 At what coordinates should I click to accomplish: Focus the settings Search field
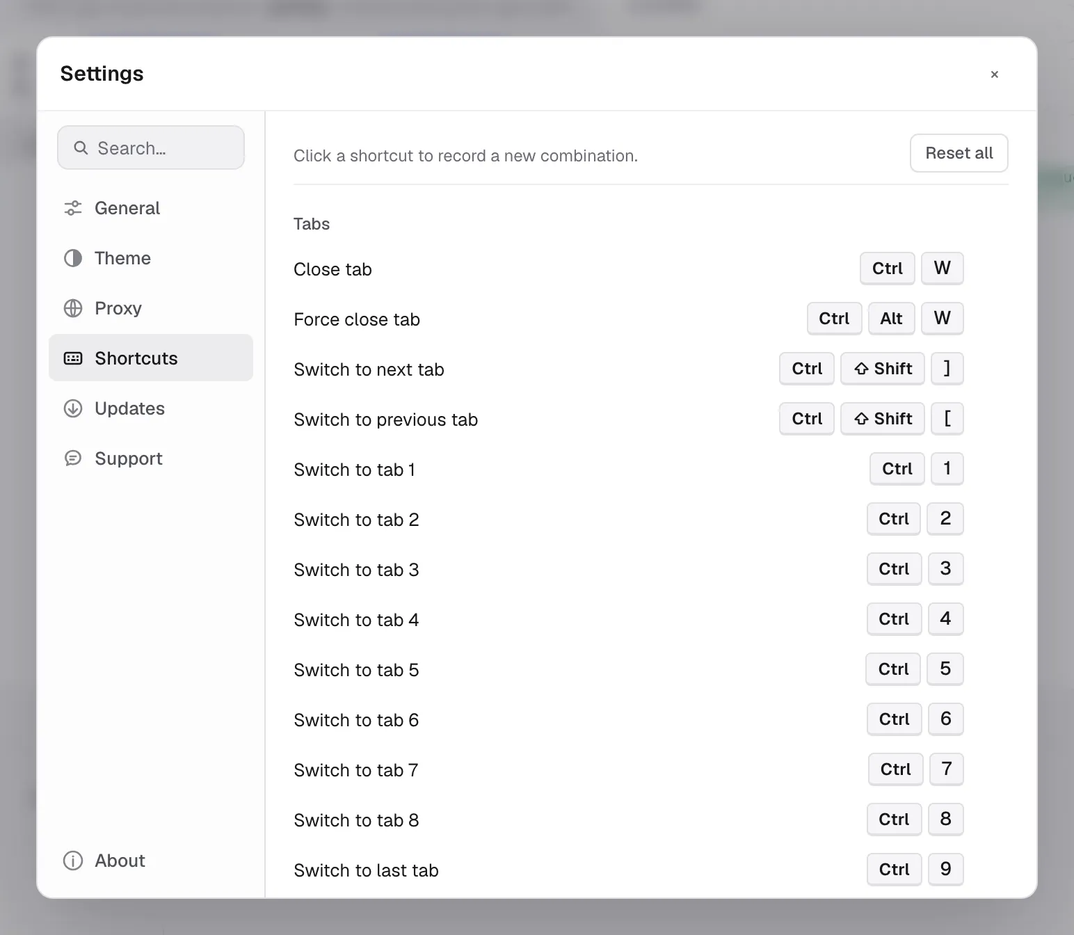tap(151, 147)
